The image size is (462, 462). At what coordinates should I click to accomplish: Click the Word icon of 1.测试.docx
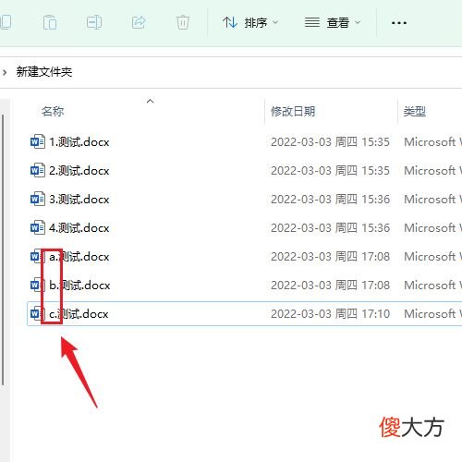38,141
